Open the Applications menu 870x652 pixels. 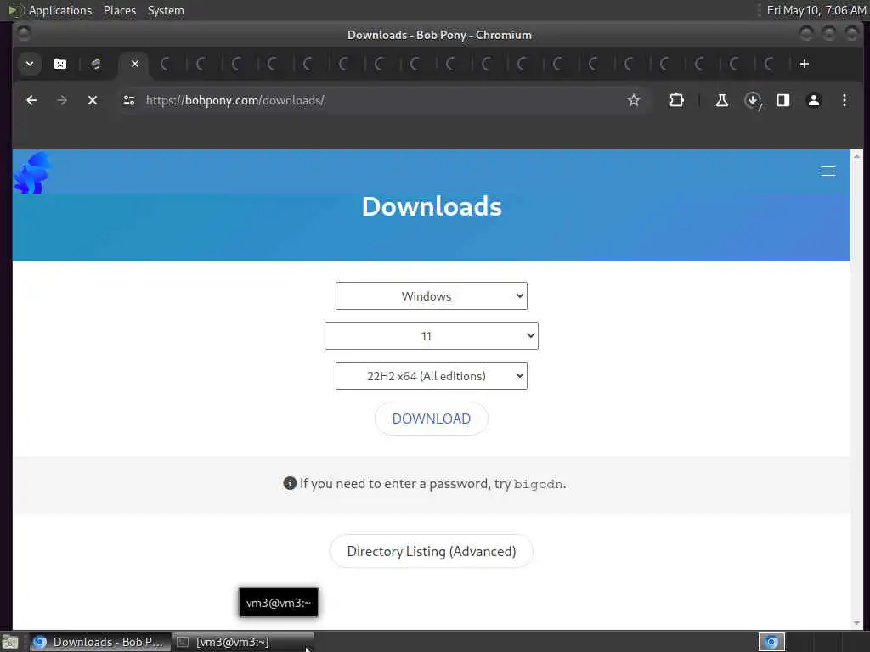click(60, 10)
